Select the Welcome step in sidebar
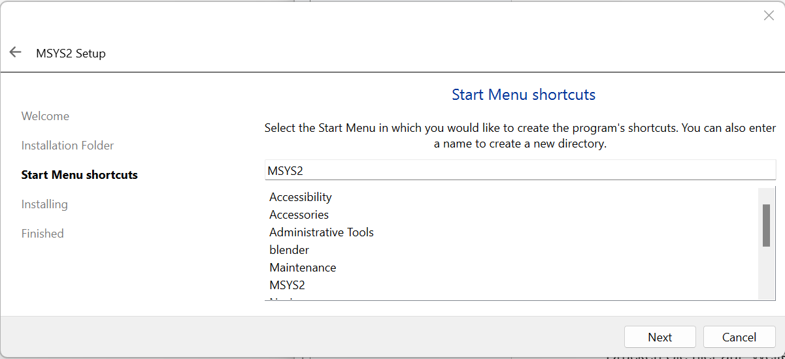The width and height of the screenshot is (785, 359). point(45,116)
